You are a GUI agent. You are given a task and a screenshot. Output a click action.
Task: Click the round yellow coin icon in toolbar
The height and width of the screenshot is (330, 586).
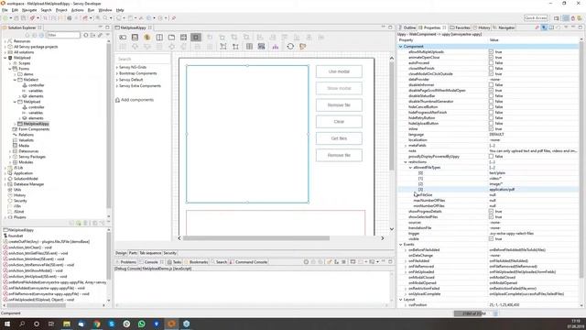point(146,38)
